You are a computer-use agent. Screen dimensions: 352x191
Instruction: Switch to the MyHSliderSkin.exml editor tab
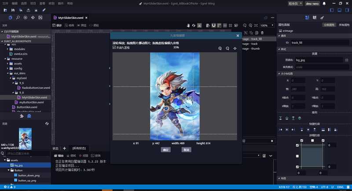click(x=70, y=18)
